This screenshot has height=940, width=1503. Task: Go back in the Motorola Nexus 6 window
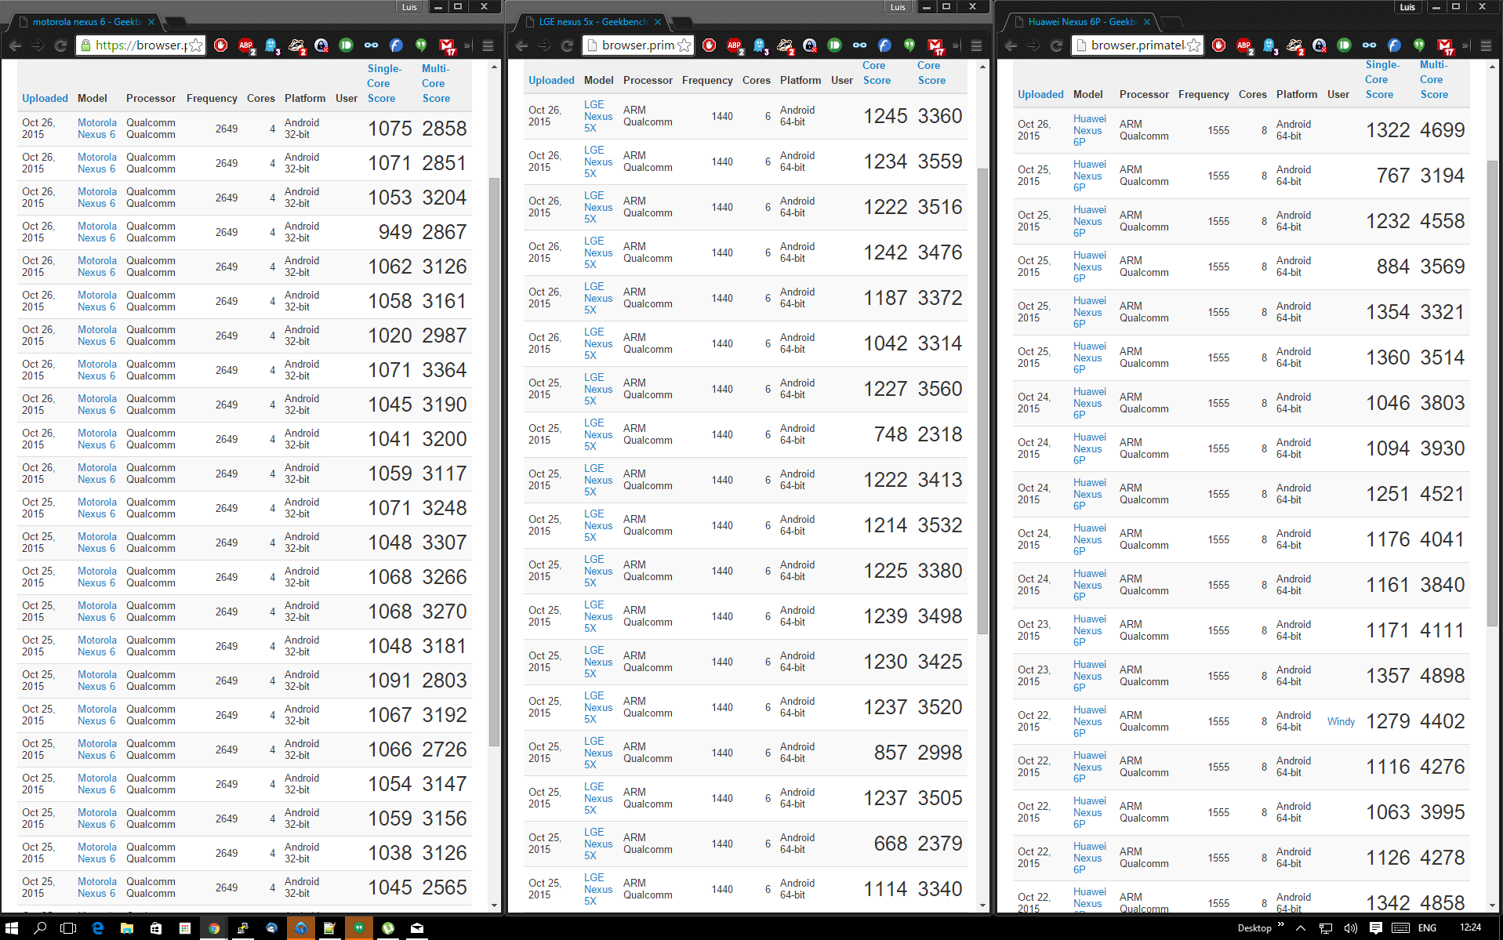click(x=15, y=45)
